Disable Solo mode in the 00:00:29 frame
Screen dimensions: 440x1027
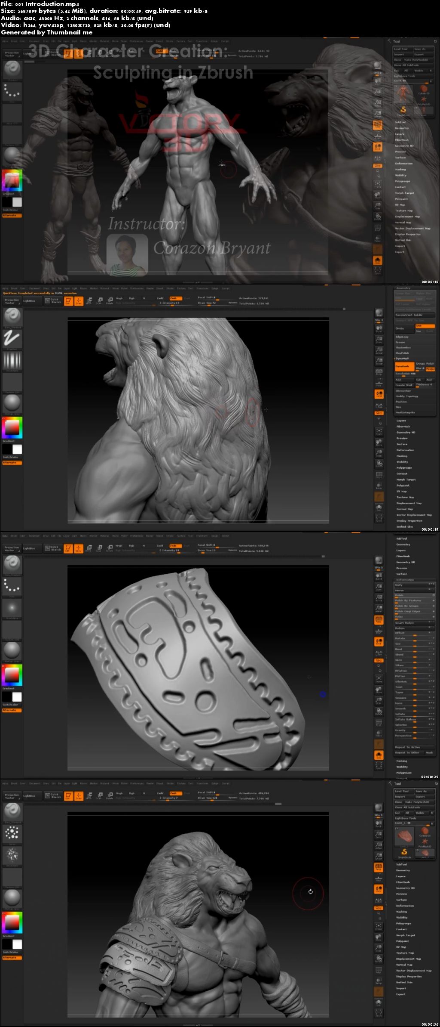(379, 755)
